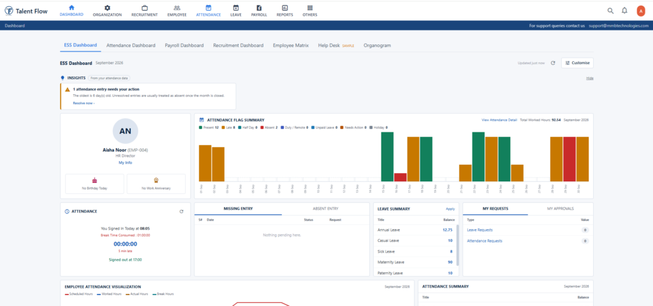Switch to ESS Dashboard tab
Screen dimensions: 653x306
click(x=80, y=45)
